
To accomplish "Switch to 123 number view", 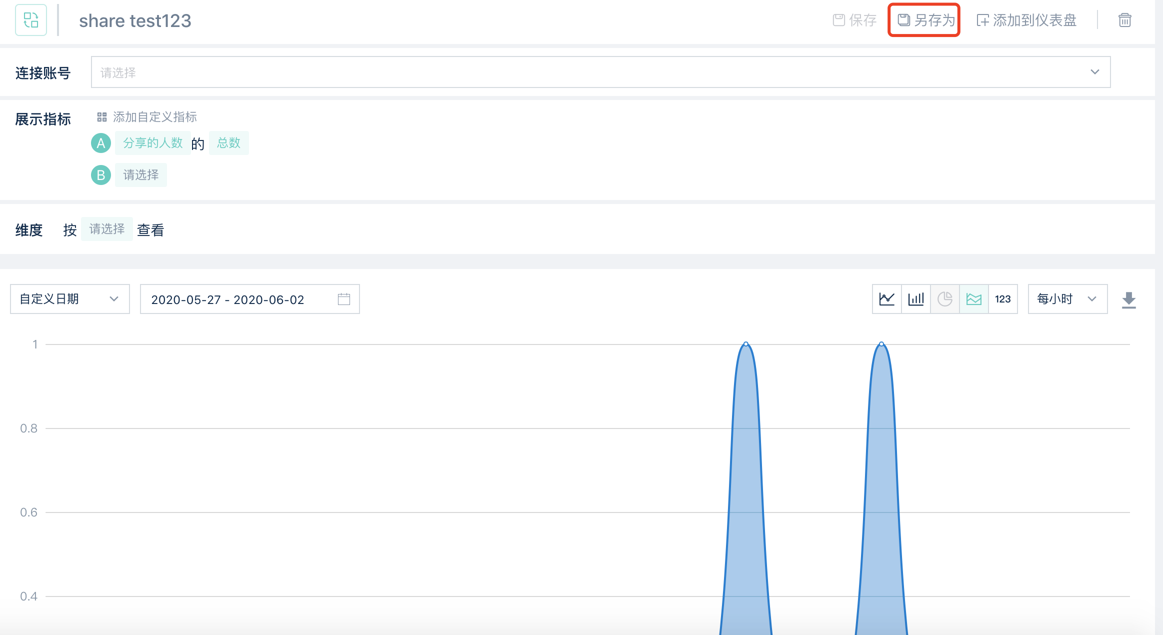I will click(1003, 299).
